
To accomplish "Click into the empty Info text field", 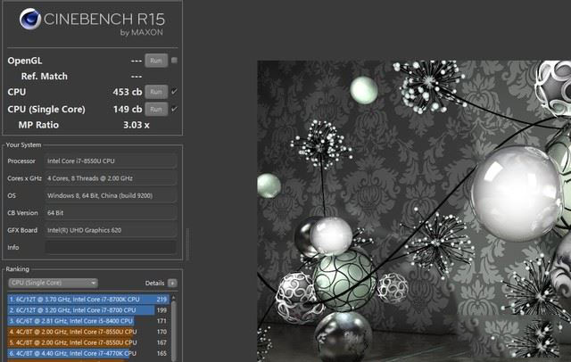I will pyautogui.click(x=110, y=247).
